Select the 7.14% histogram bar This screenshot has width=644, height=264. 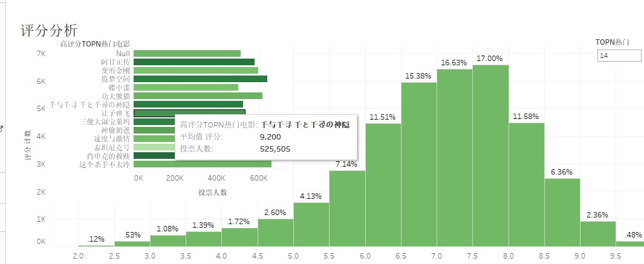[x=347, y=208]
